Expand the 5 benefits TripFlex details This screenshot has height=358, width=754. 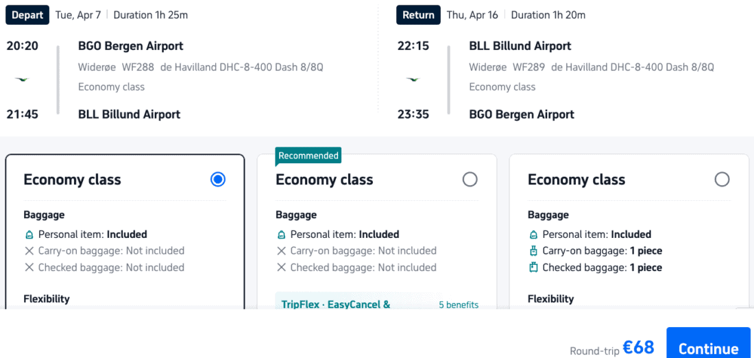click(x=459, y=305)
